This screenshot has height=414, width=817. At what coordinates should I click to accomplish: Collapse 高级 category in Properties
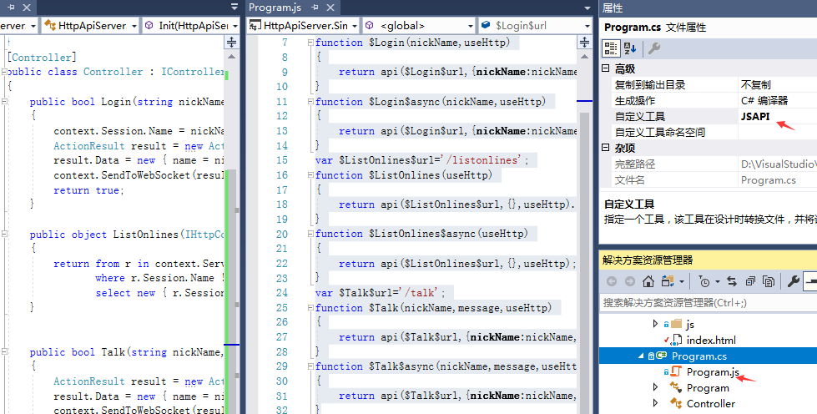(x=606, y=68)
